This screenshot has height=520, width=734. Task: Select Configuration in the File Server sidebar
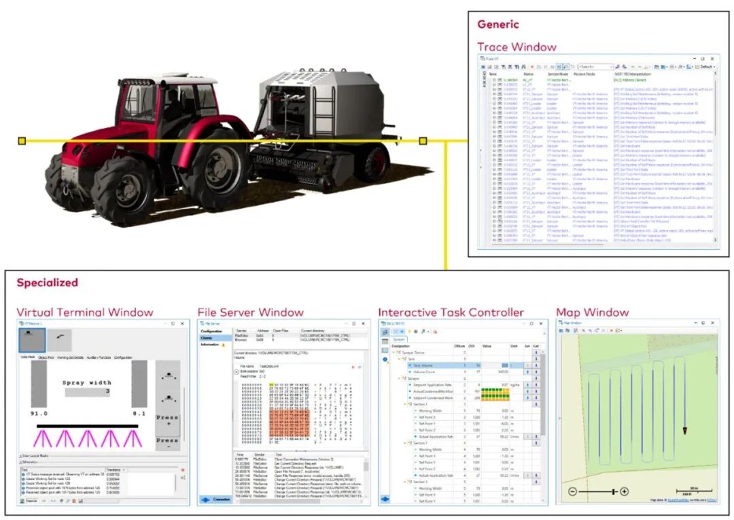211,332
